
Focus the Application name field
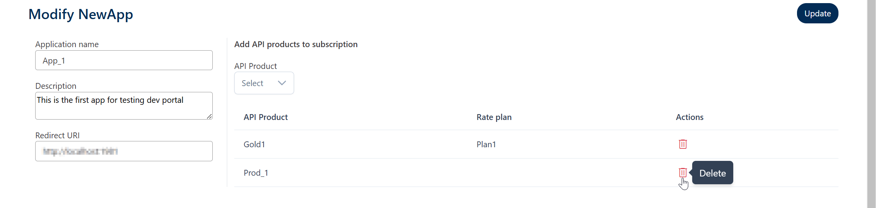tap(124, 60)
